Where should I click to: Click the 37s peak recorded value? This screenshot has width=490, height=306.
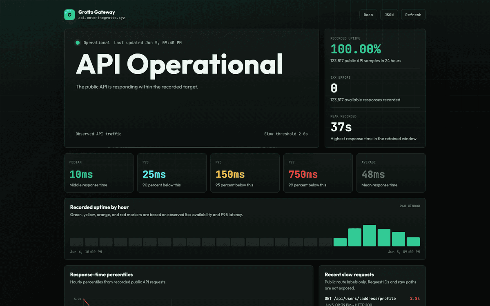[x=341, y=127]
